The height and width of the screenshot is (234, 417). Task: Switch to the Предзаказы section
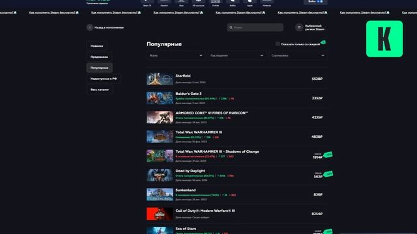[x=99, y=57]
